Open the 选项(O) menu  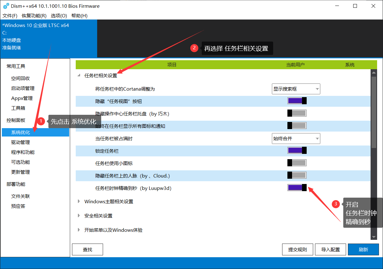pos(59,16)
